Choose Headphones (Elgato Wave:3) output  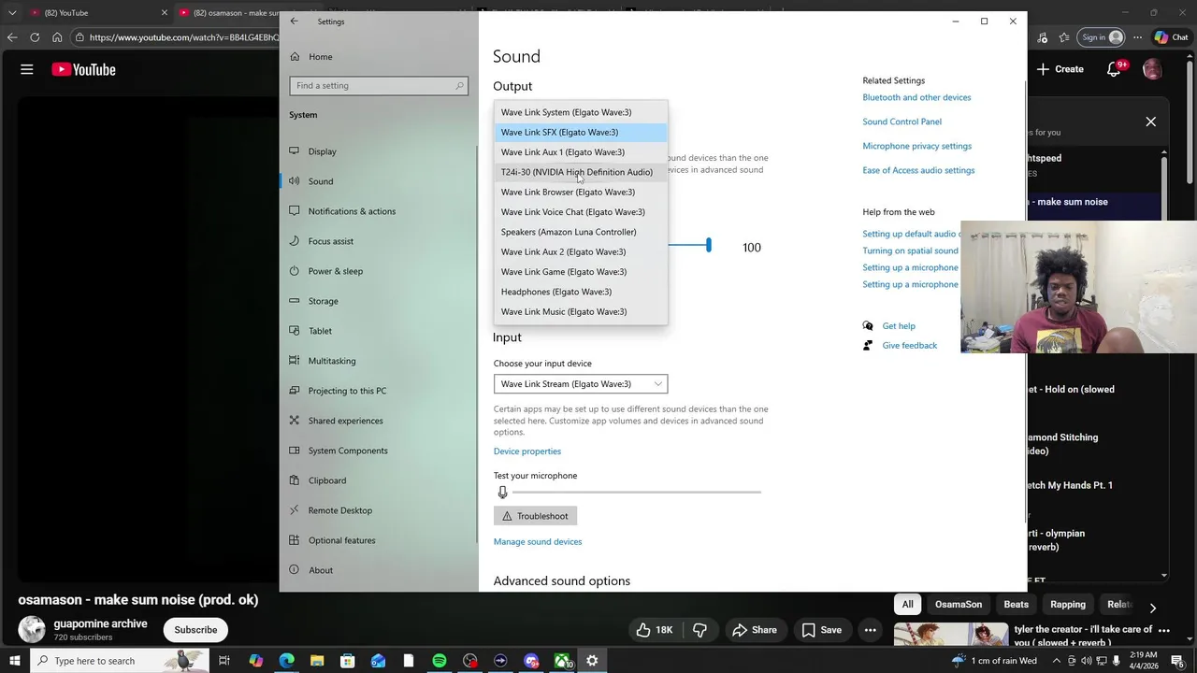581,292
